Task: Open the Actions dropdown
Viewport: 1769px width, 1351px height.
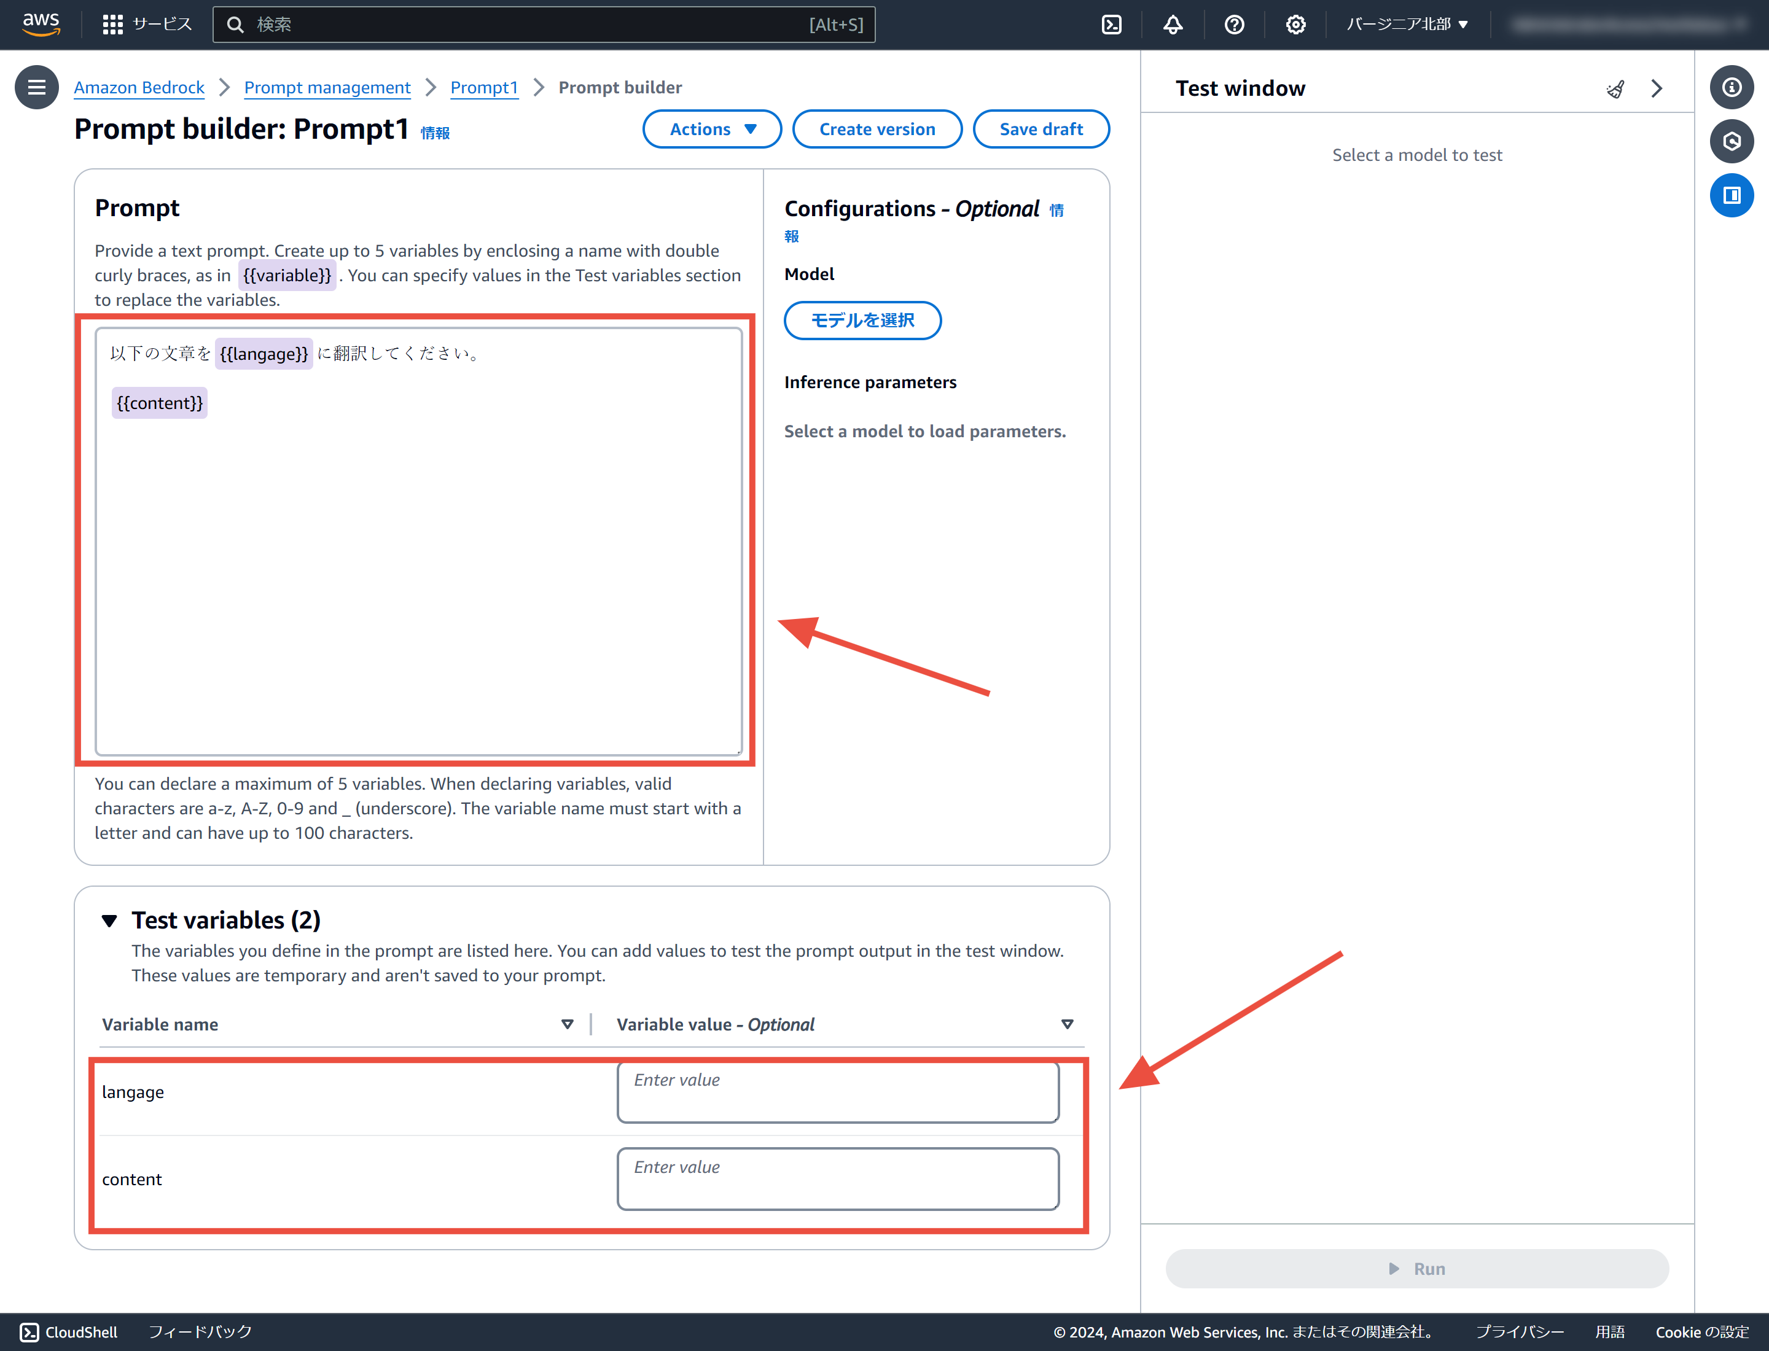Action: (x=712, y=129)
